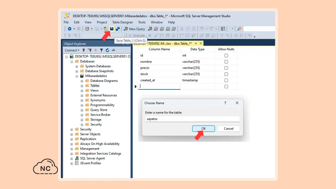
Task: Refresh the Object Explorer tree
Action: (x=107, y=50)
